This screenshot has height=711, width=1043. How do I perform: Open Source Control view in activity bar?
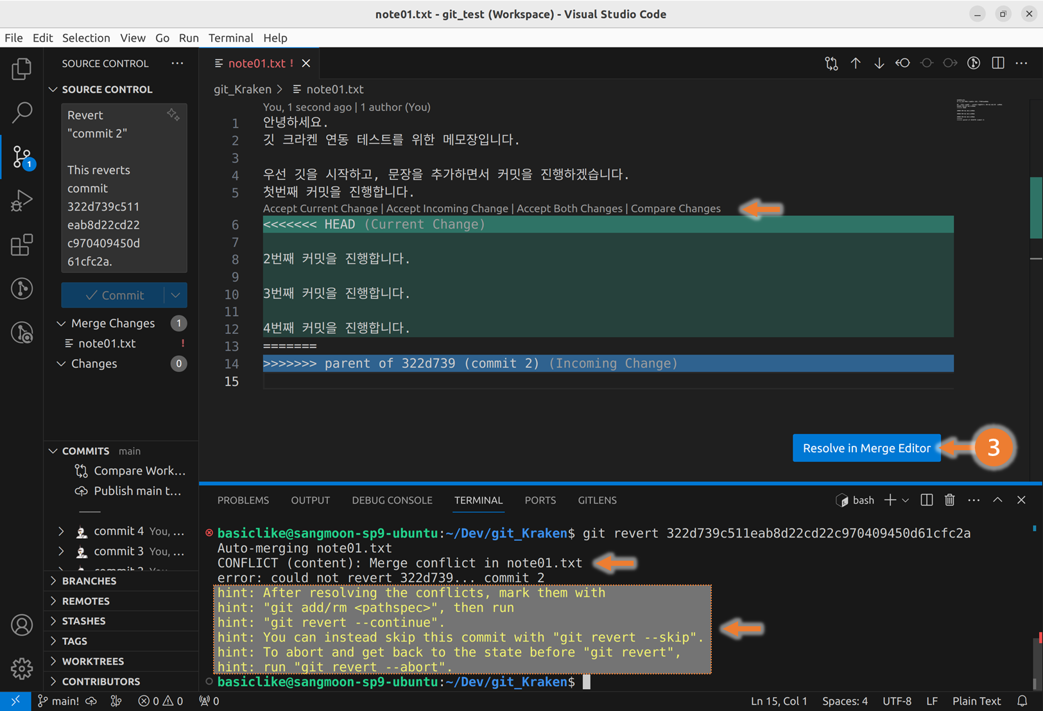22,157
